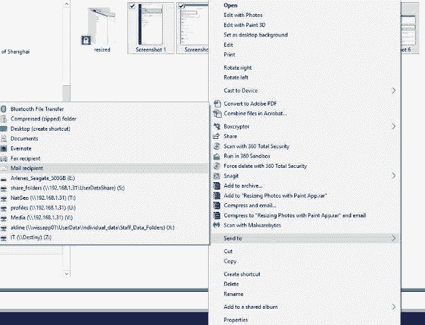Click the Documents folder icon
This screenshot has height=325, width=425.
click(3, 139)
